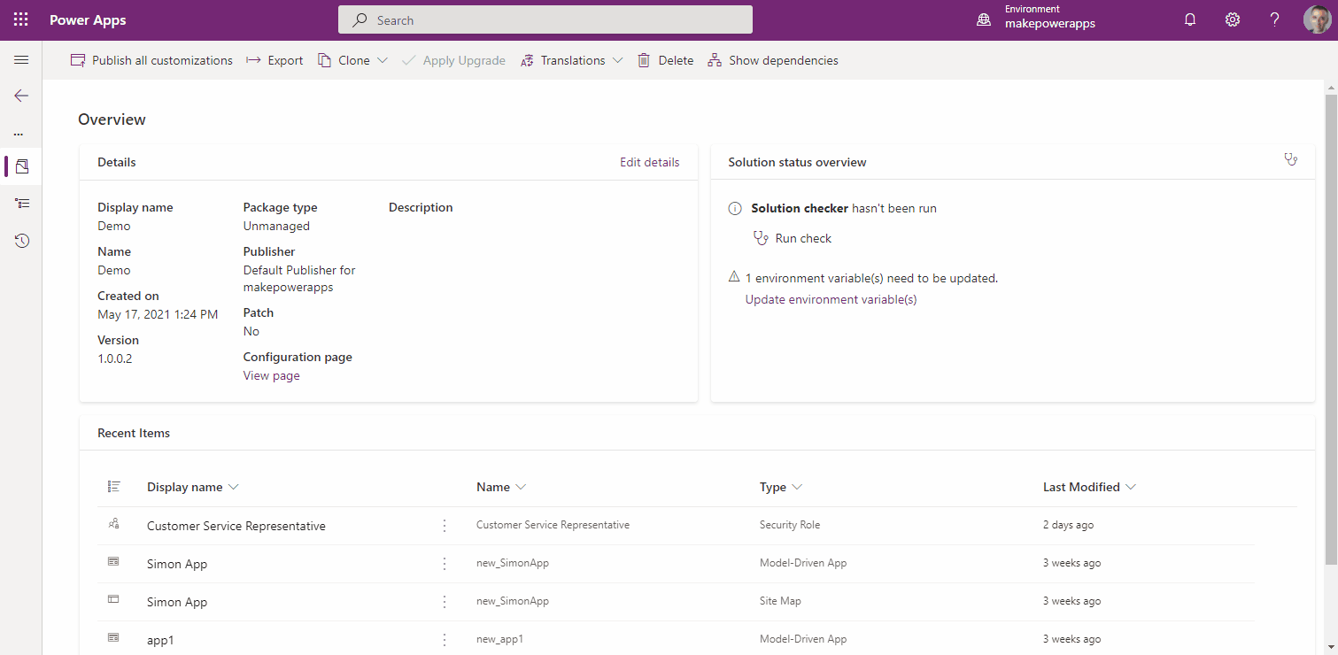Click Export in the command bar

(x=275, y=60)
